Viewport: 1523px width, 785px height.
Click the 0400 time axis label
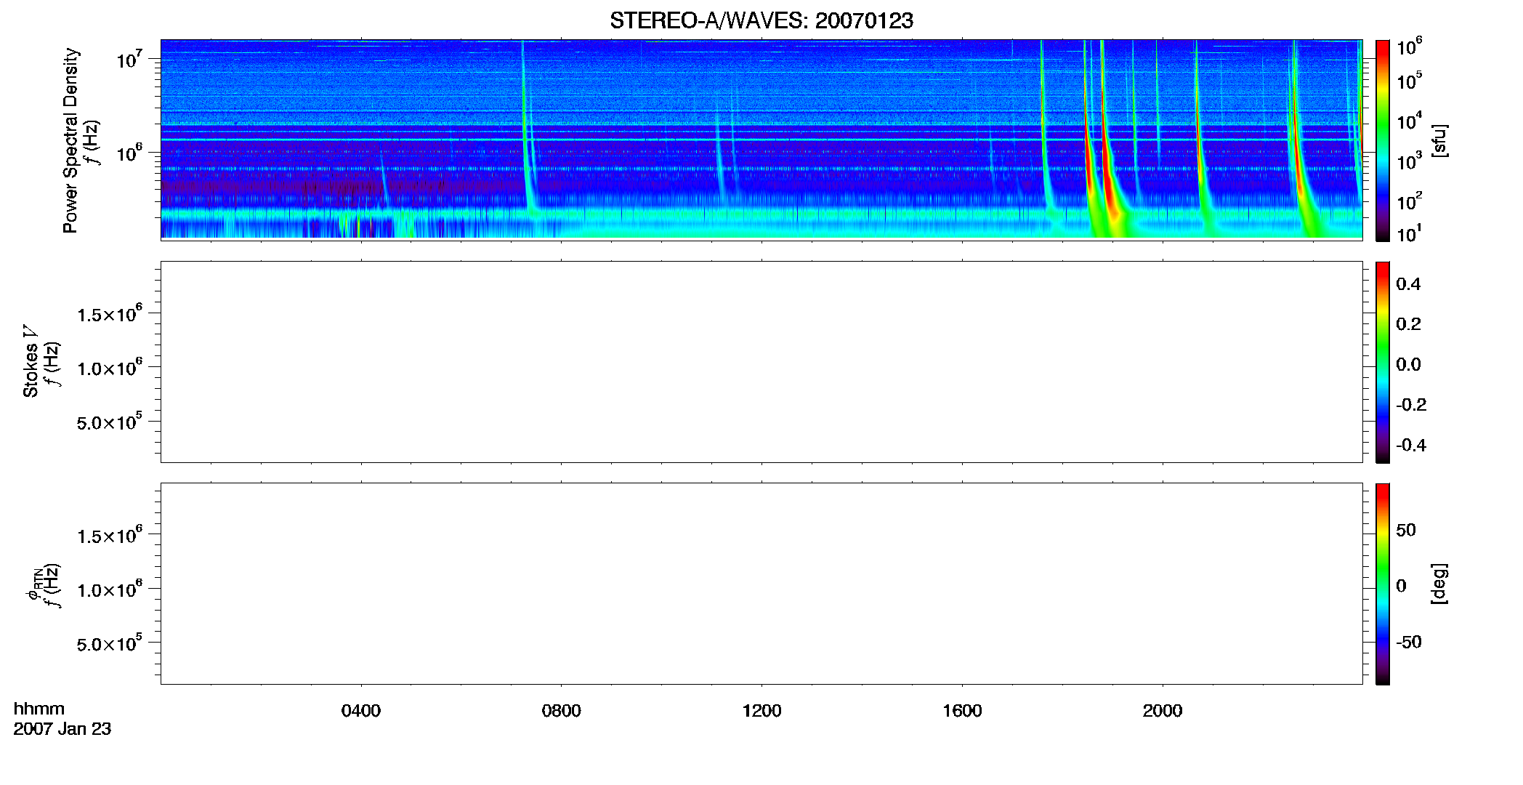pyautogui.click(x=361, y=711)
